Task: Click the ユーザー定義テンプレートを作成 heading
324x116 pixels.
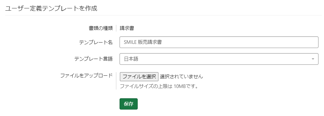Action: tap(51, 8)
